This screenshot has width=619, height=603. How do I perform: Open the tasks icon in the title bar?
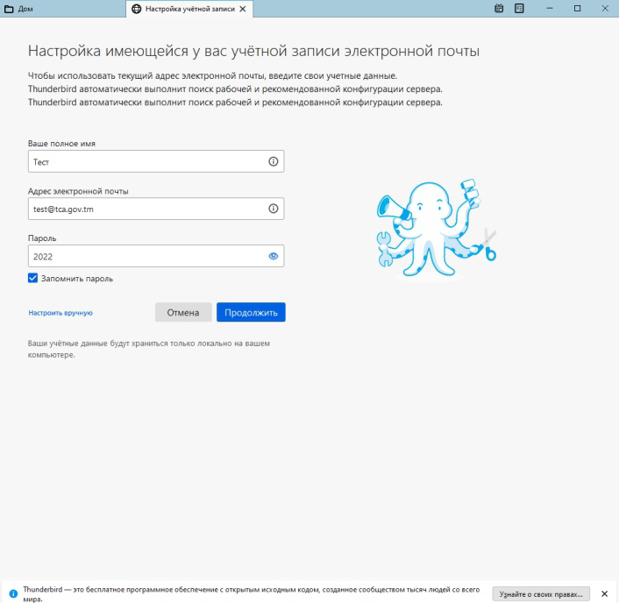519,8
